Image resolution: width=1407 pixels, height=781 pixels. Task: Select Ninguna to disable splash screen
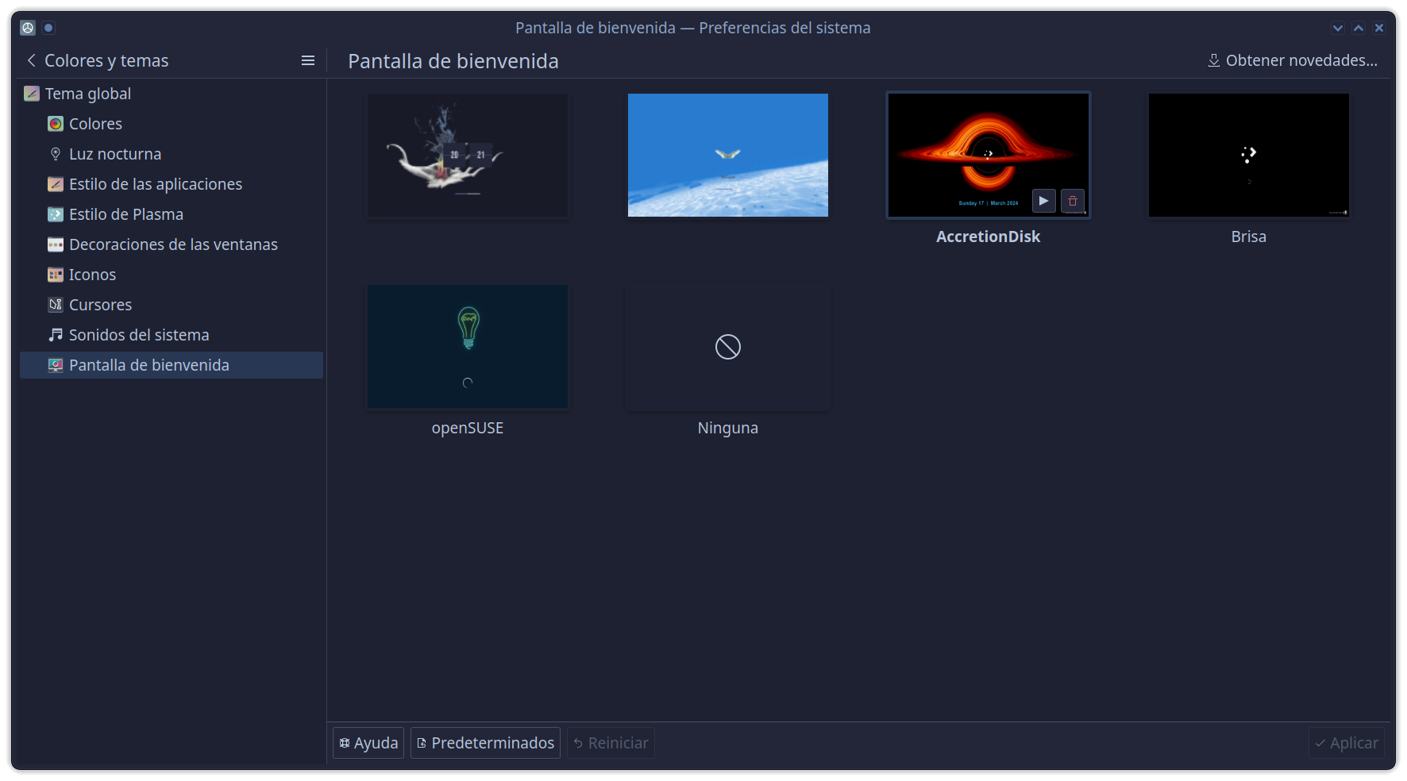pos(727,347)
